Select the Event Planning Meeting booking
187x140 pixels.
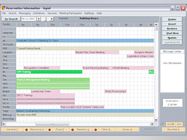[96, 68]
